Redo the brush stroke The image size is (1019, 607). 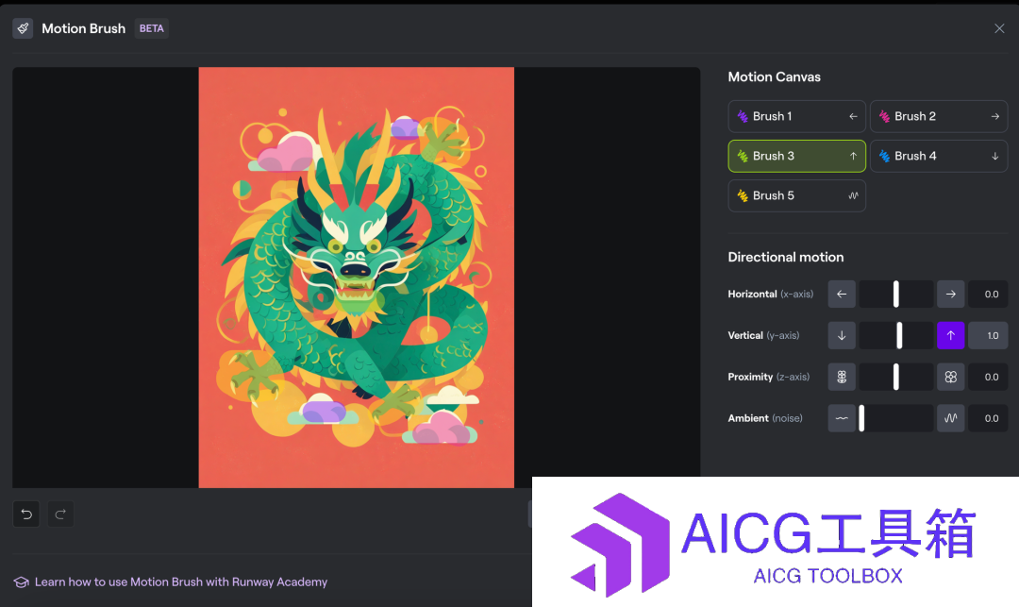(60, 514)
